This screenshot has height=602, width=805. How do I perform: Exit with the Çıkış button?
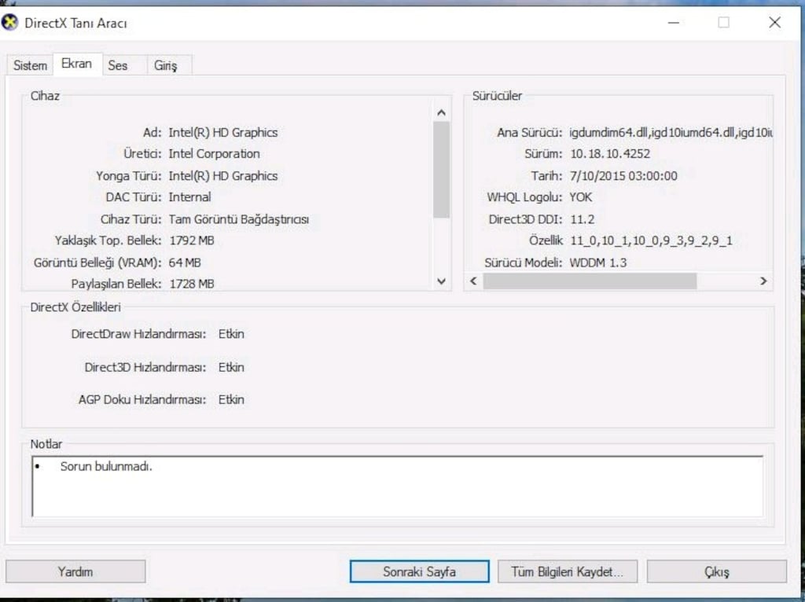(717, 571)
